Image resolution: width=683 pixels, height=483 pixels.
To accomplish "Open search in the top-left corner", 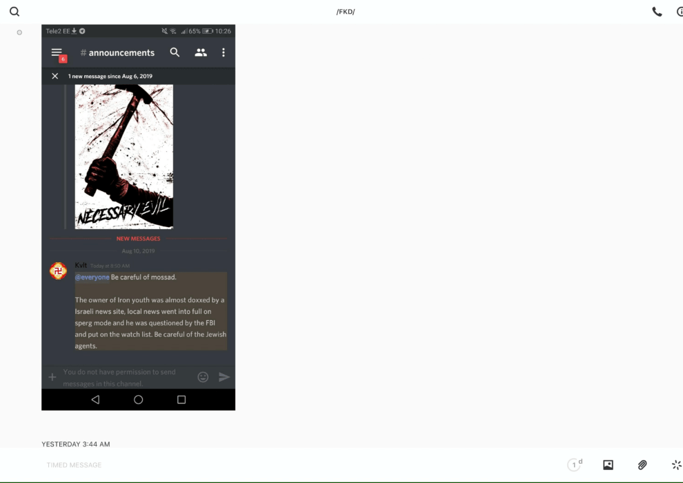I will 14,12.
